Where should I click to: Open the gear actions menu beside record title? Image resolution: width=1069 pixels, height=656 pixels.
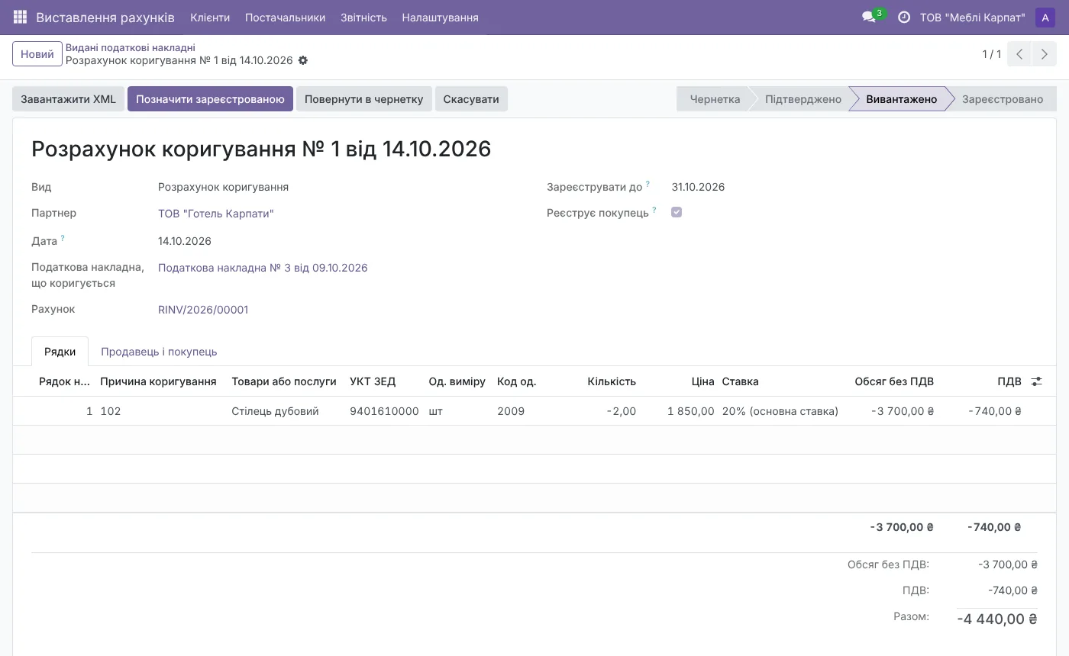click(303, 60)
